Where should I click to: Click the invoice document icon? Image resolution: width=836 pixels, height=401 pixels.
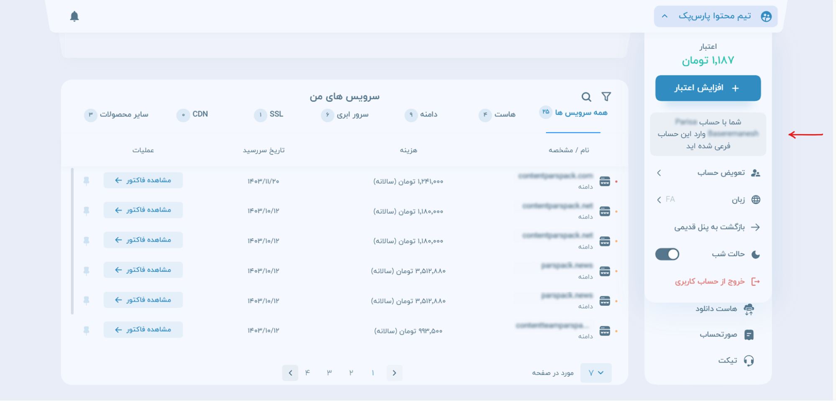749,335
